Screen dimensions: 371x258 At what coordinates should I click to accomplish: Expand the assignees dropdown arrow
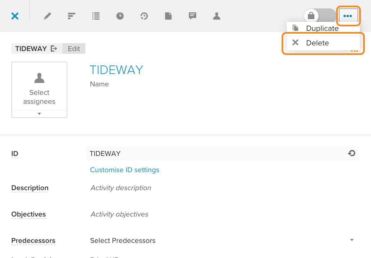39,114
